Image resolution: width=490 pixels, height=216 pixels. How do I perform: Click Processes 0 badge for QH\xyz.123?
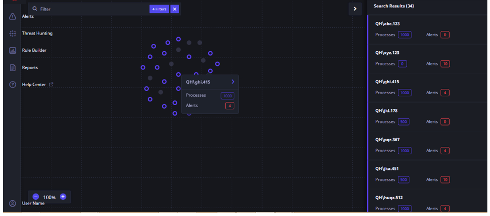pyautogui.click(x=402, y=64)
